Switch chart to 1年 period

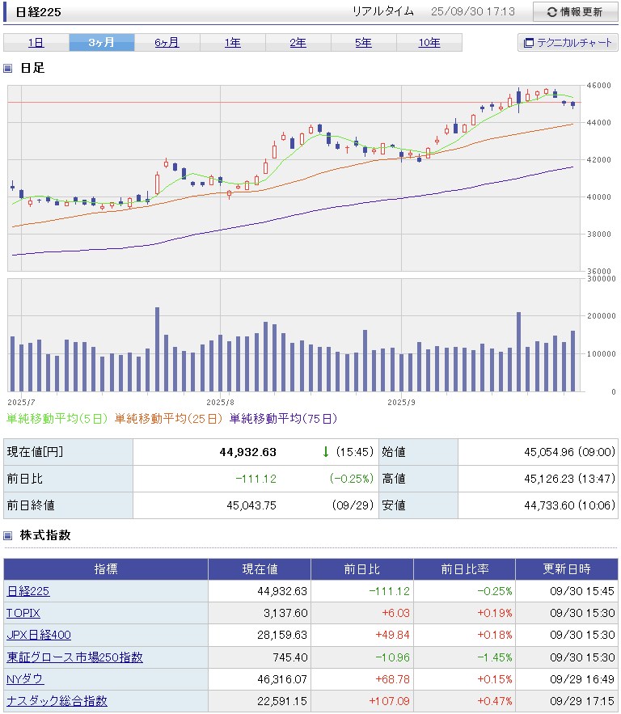(232, 43)
